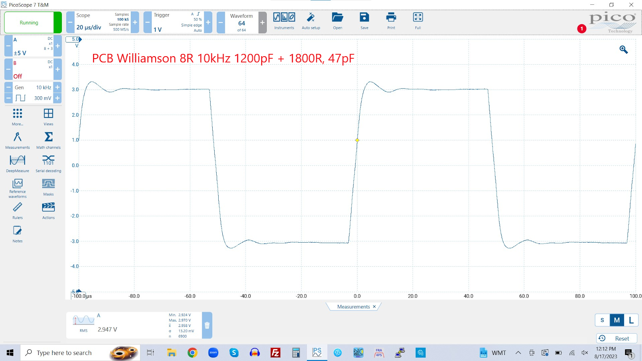Select the L size option
The width and height of the screenshot is (642, 361).
point(631,320)
